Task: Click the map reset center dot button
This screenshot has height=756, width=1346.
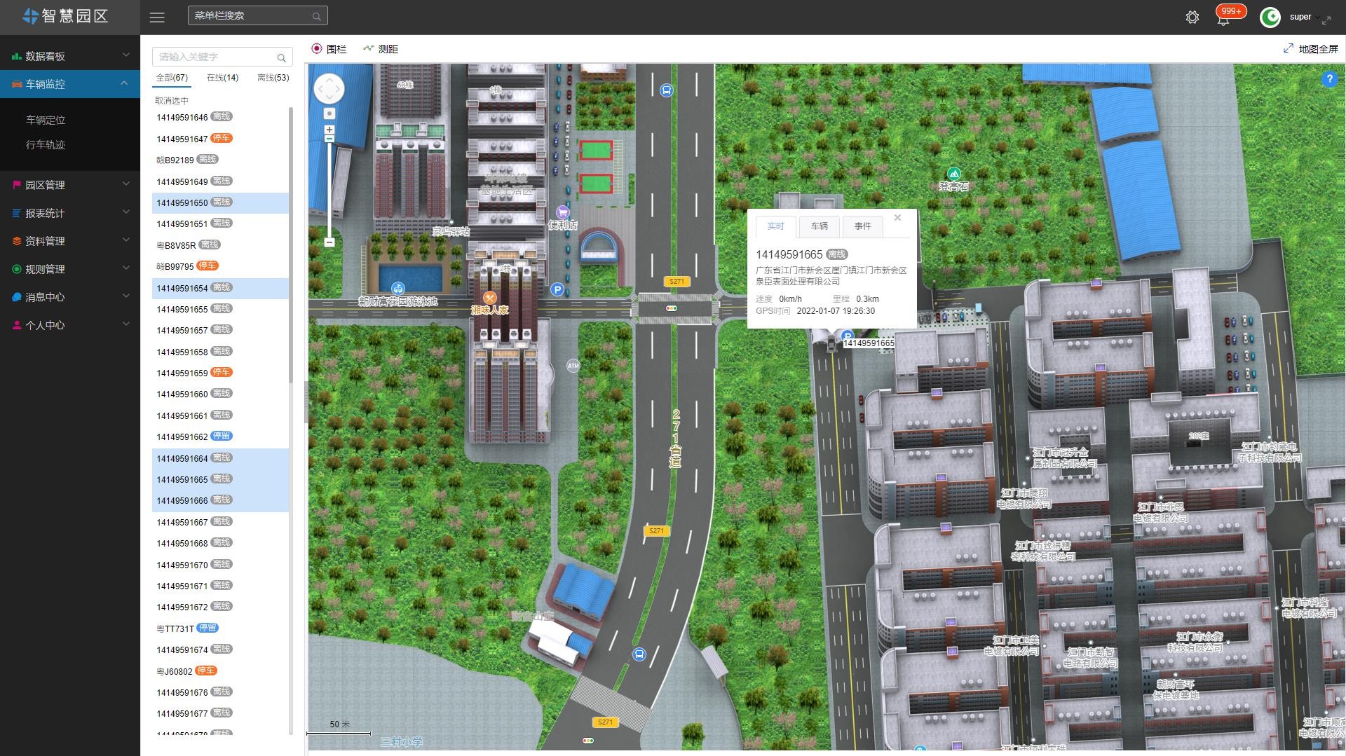Action: pos(329,114)
